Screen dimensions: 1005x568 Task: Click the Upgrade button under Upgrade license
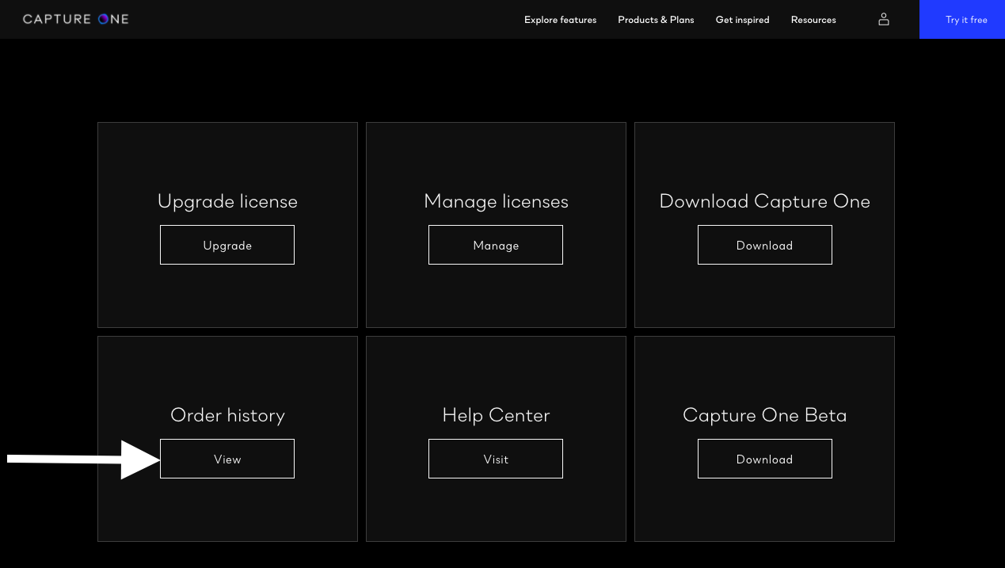(227, 245)
